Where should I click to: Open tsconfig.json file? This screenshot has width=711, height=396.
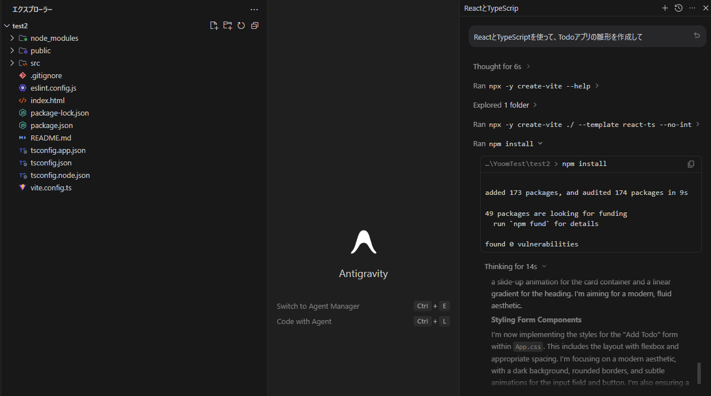(51, 163)
